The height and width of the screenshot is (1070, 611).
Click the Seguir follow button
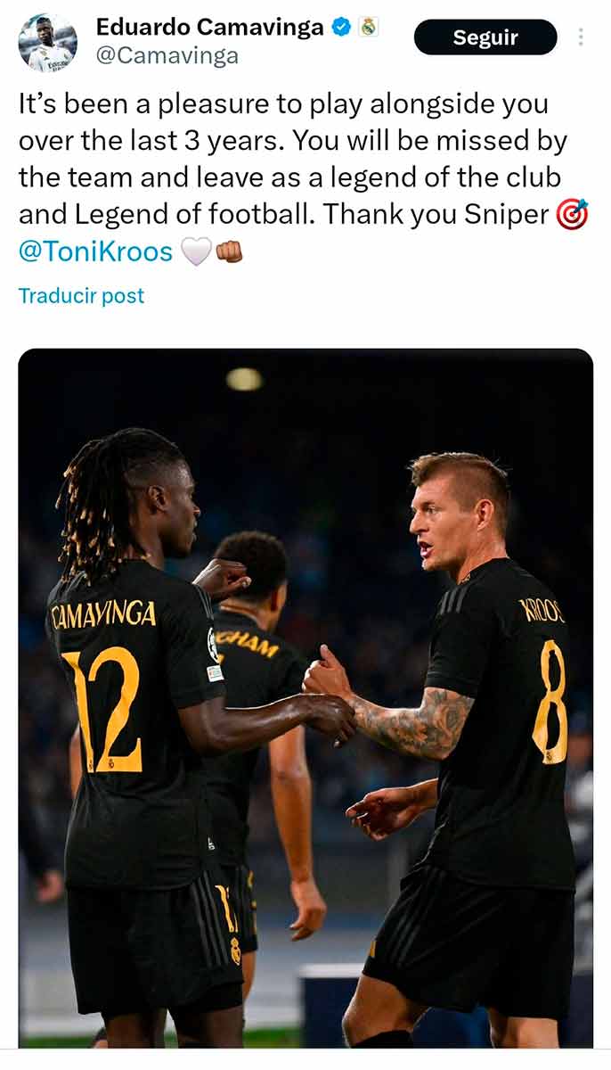pos(485,37)
